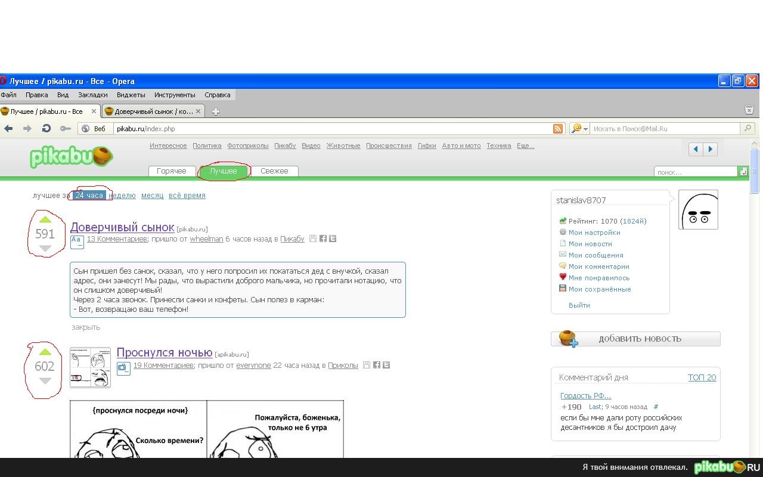Open the Правка menu
Screen dimensions: 763x477
[36, 95]
